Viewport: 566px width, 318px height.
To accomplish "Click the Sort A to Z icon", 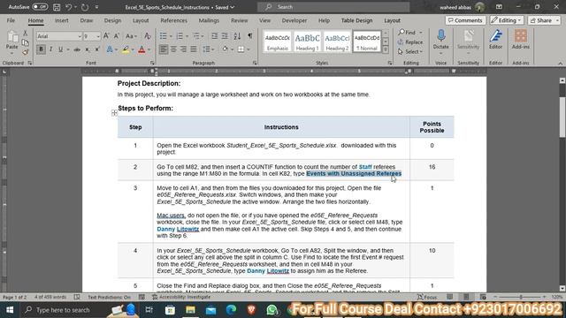I will [x=237, y=36].
